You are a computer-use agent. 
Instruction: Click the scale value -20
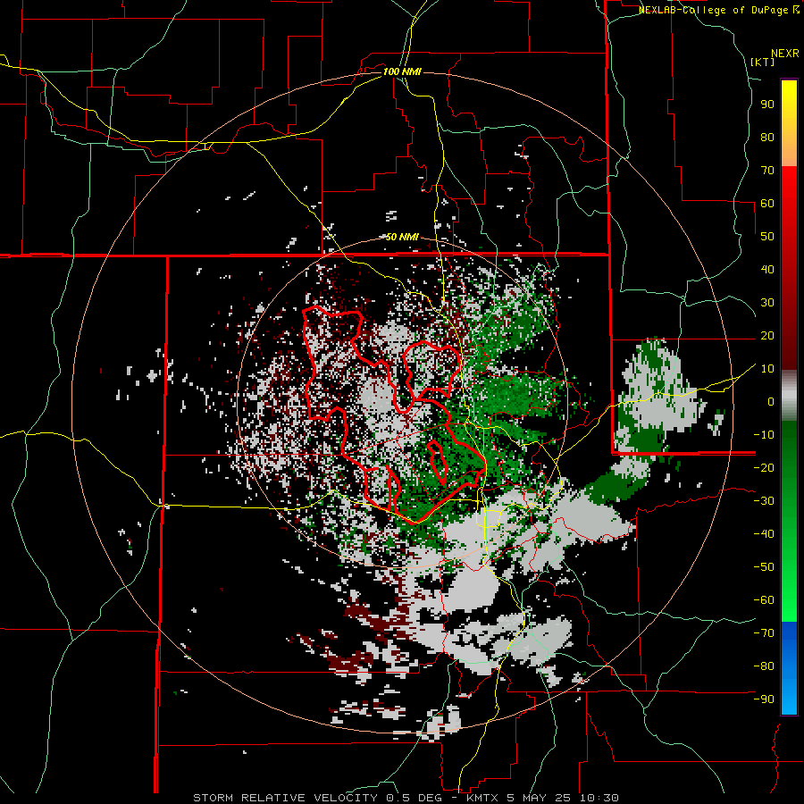764,468
